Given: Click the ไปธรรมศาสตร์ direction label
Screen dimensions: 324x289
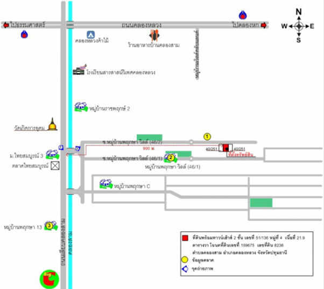Looking at the screenshot, I should (x=27, y=25).
